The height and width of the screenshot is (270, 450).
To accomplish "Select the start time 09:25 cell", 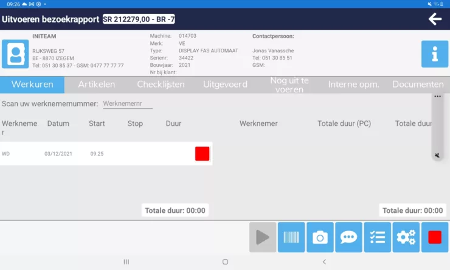I will point(97,154).
